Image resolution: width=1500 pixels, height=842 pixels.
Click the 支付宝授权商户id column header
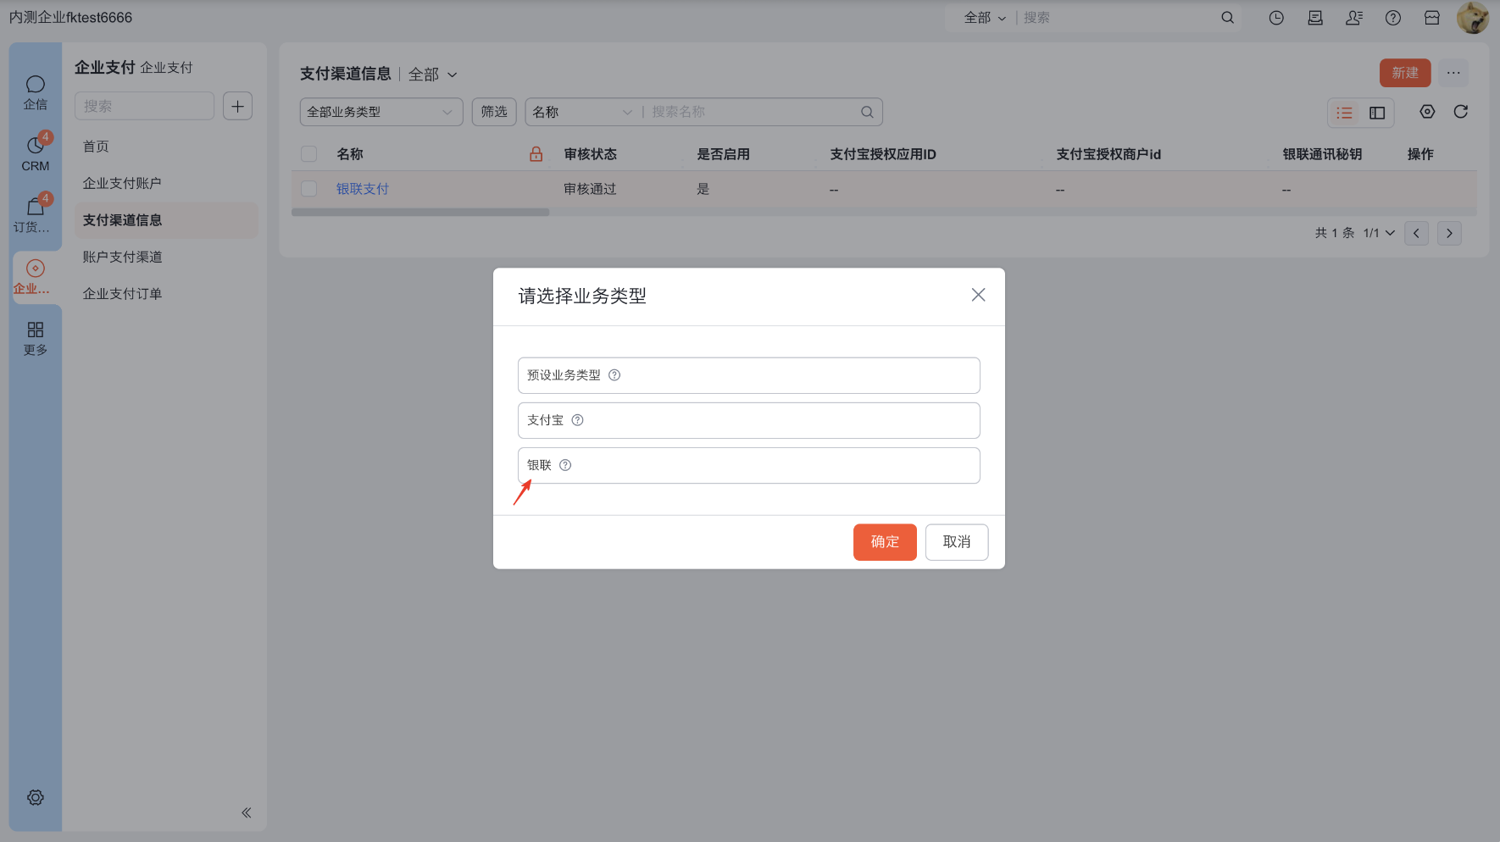coord(1108,154)
